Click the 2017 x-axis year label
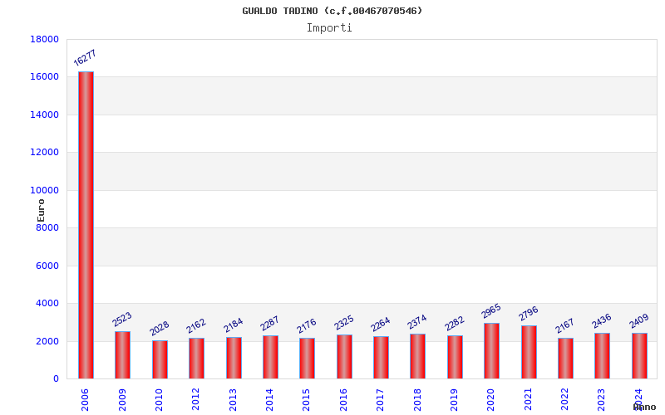665x415 pixels. tap(380, 400)
